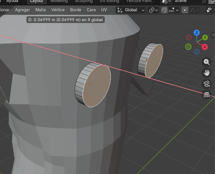
Task: Switch perspective/orthographic with grid icon
Action: coord(207,95)
